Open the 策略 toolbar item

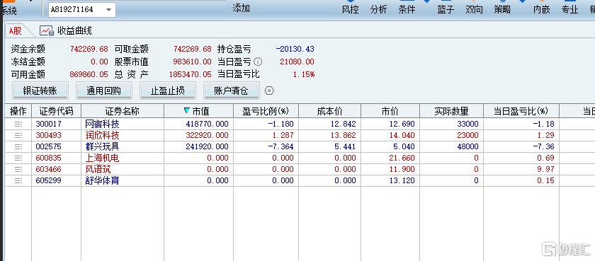pos(502,9)
